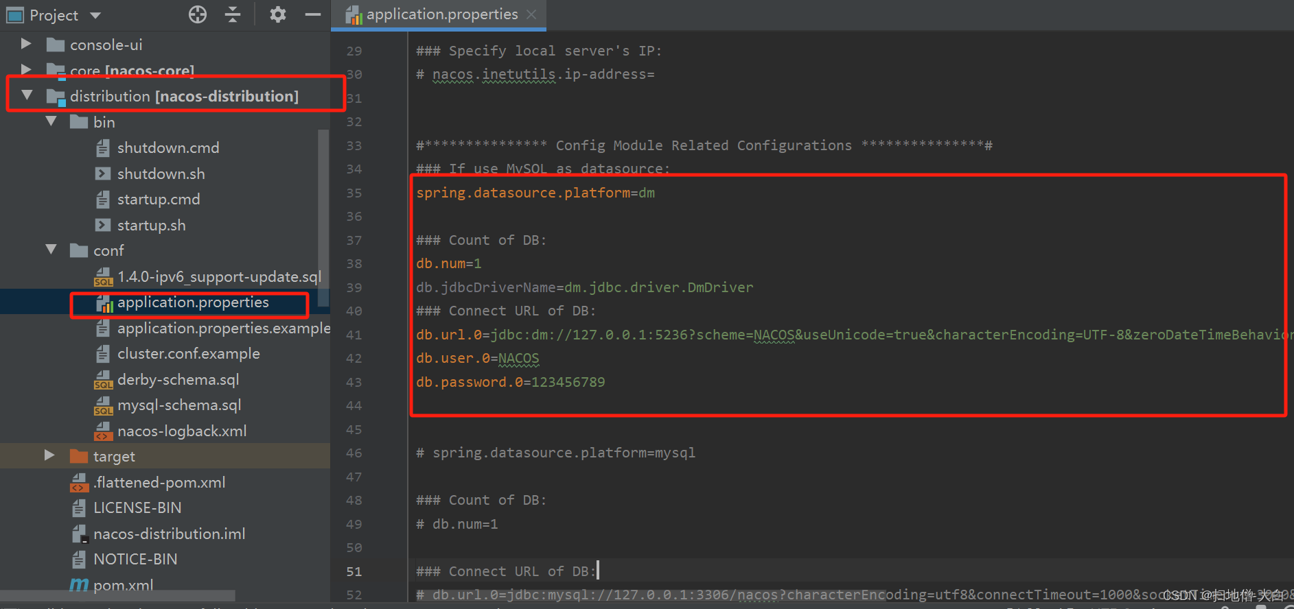Click the NOTICE-BIN file icon

coord(79,559)
